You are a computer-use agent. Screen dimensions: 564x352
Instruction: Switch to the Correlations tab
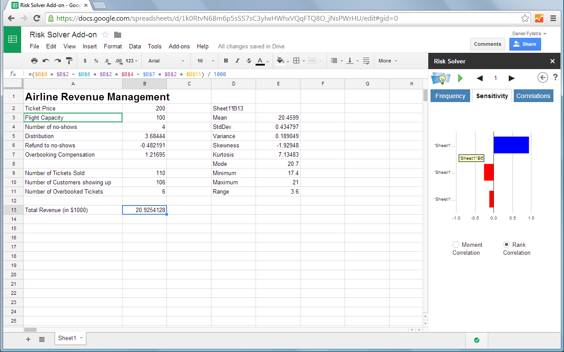(533, 96)
